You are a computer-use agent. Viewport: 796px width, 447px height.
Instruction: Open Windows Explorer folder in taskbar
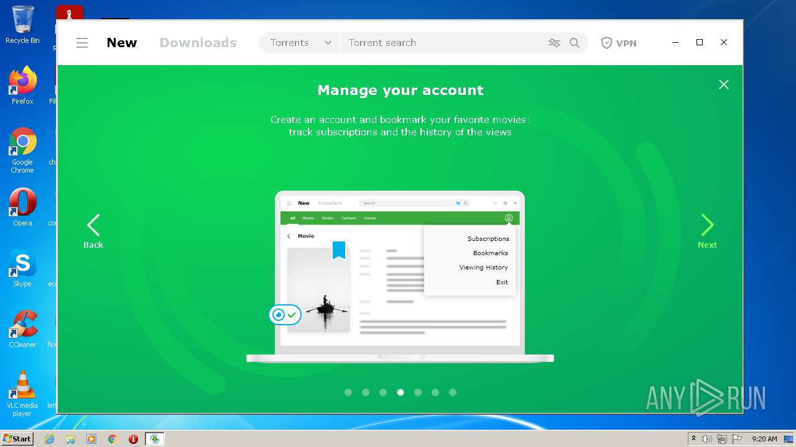tap(70, 439)
